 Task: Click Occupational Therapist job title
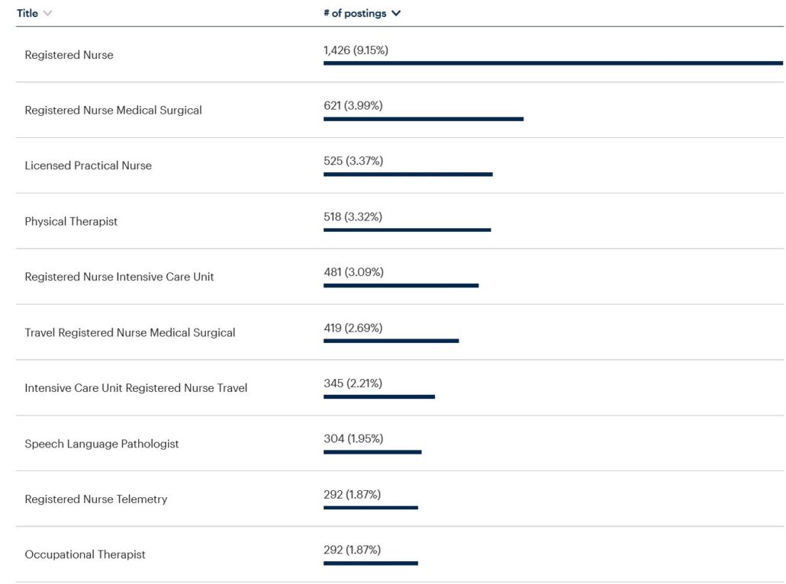click(x=85, y=554)
